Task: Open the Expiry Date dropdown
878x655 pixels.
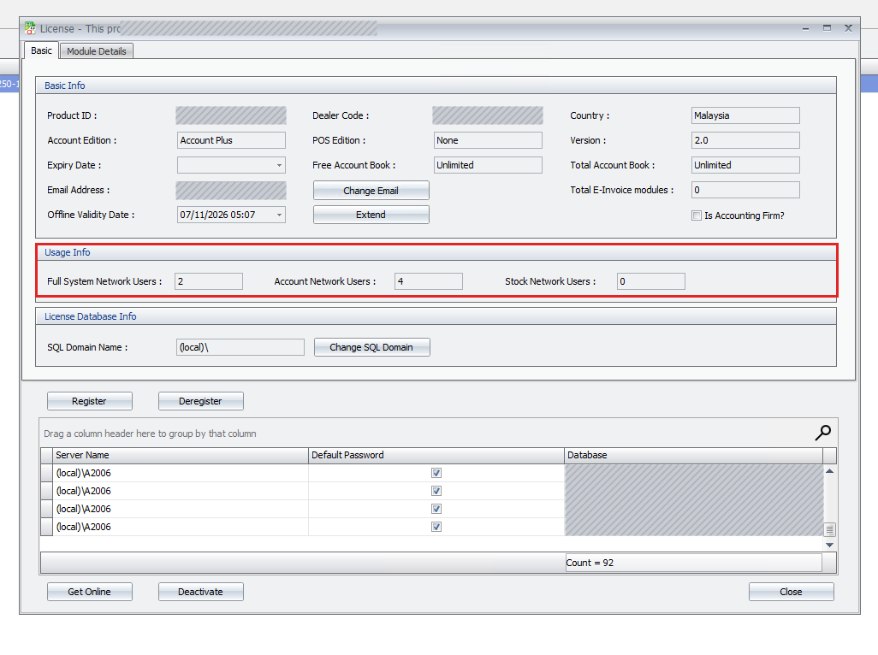Action: pyautogui.click(x=279, y=166)
